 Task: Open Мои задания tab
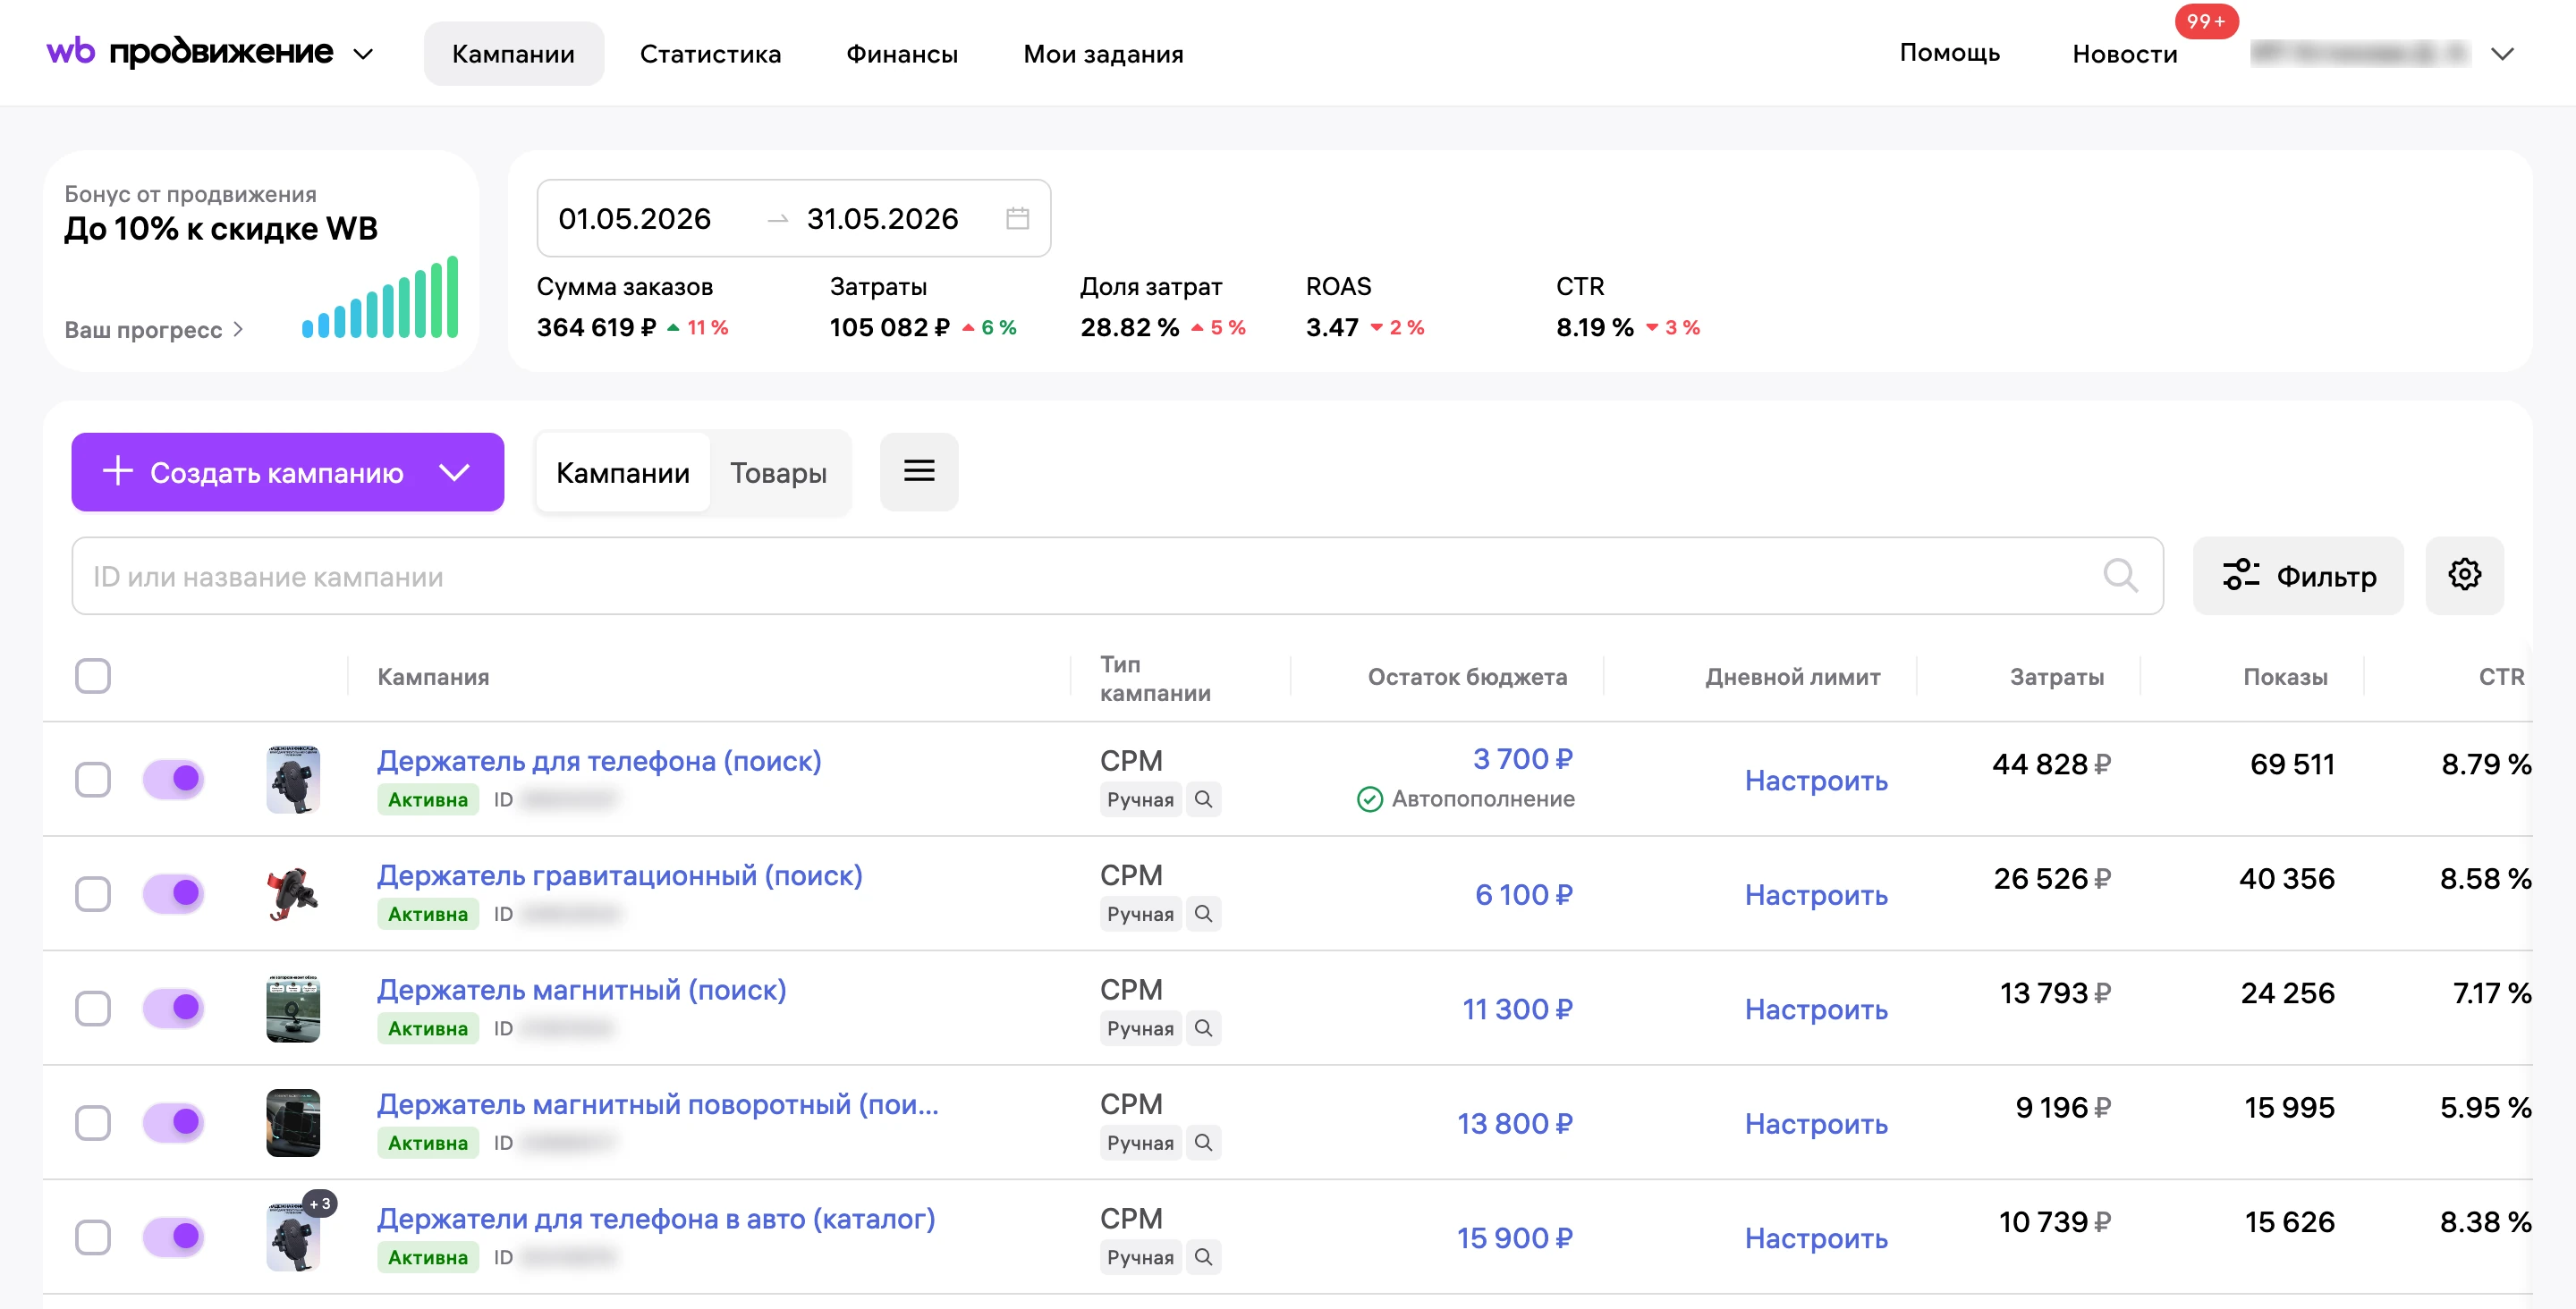pos(1103,54)
